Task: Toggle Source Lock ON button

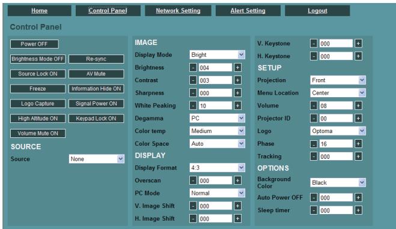Action: [38, 74]
